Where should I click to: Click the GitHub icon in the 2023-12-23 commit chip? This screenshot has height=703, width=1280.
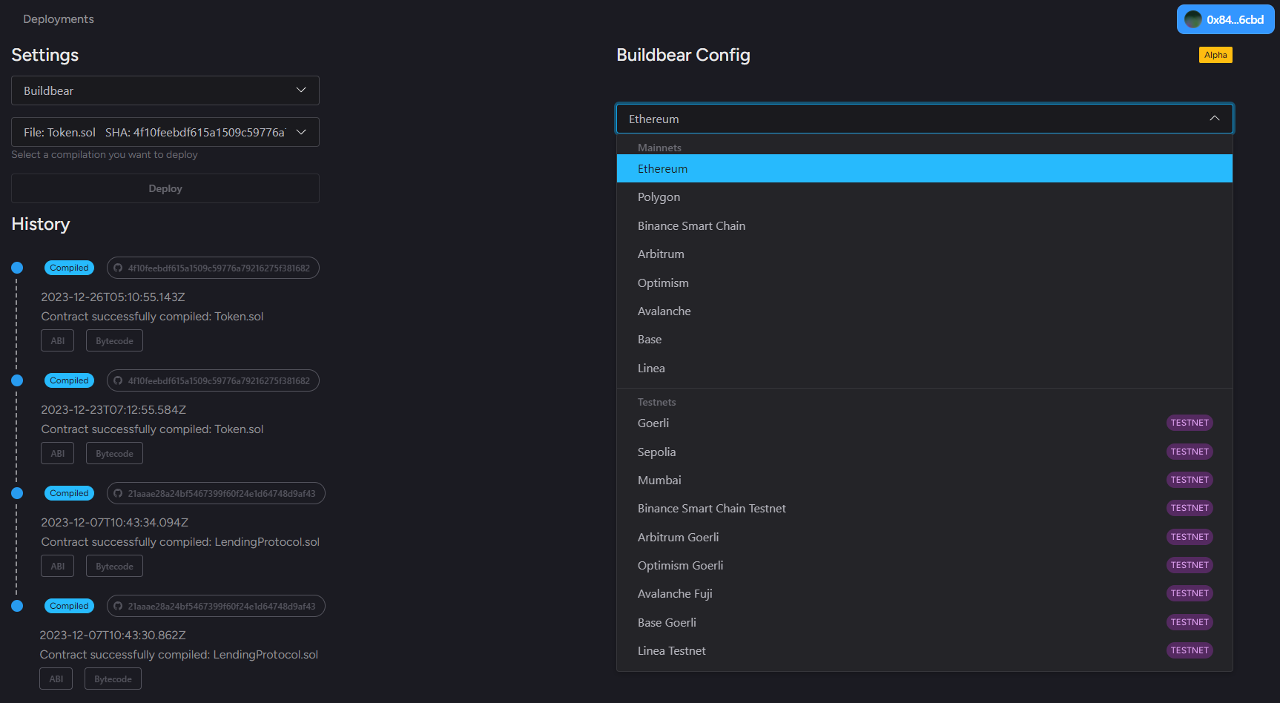pos(118,380)
